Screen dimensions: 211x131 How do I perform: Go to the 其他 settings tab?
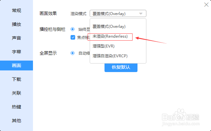[x=16, y=121]
